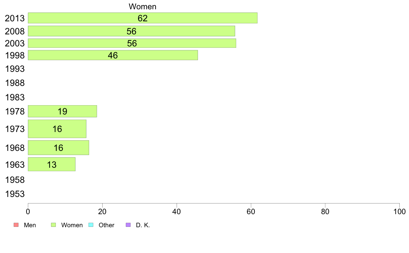409x253 pixels.
Task: Click the 1953 year axis label
Action: tap(15, 194)
